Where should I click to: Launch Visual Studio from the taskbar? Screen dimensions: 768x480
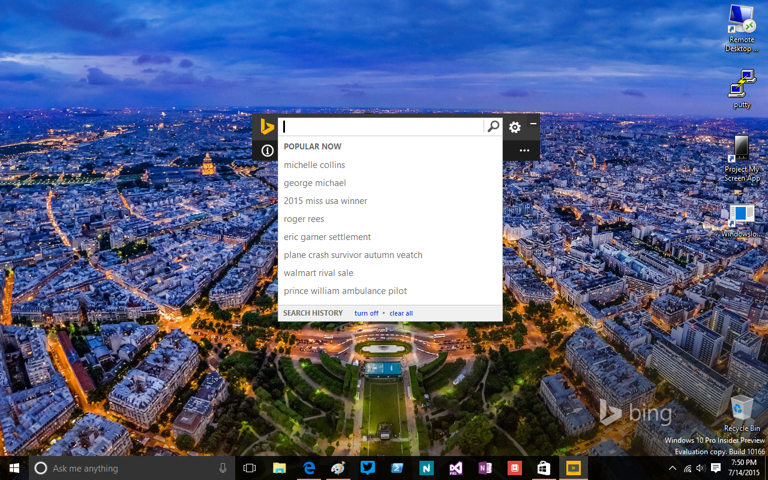click(x=456, y=468)
